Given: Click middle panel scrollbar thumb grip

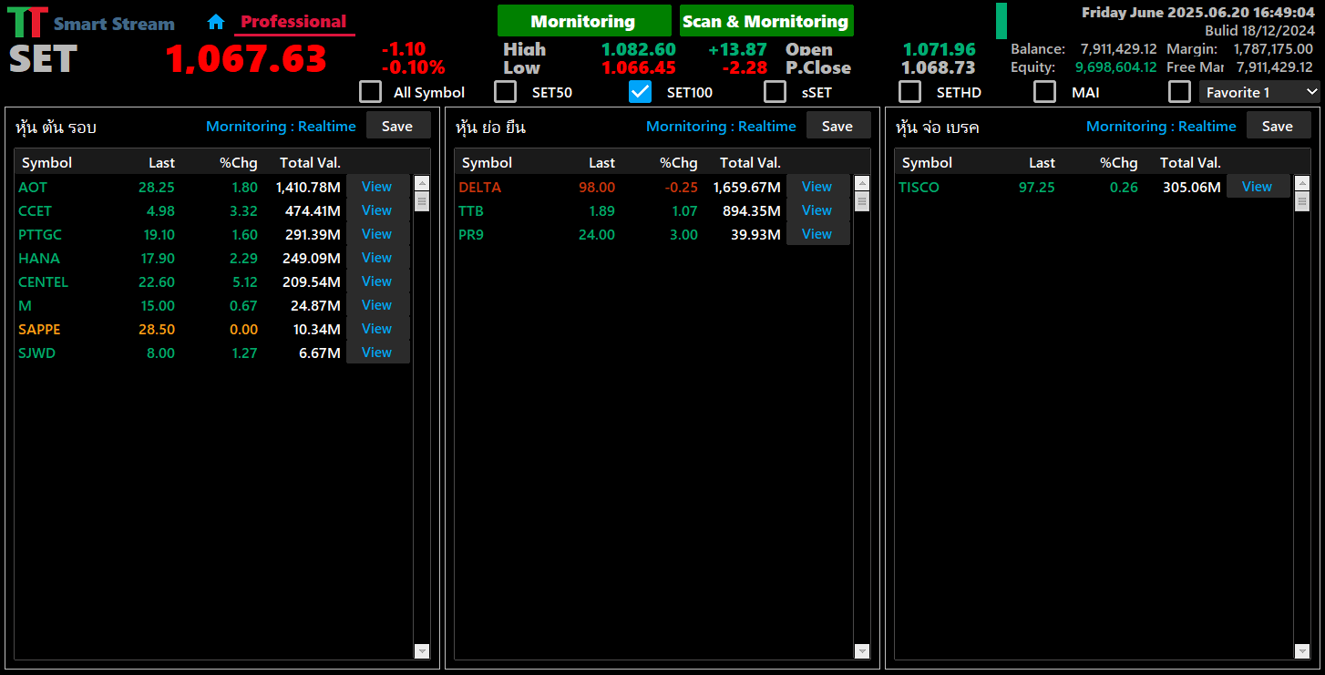Looking at the screenshot, I should pyautogui.click(x=862, y=201).
